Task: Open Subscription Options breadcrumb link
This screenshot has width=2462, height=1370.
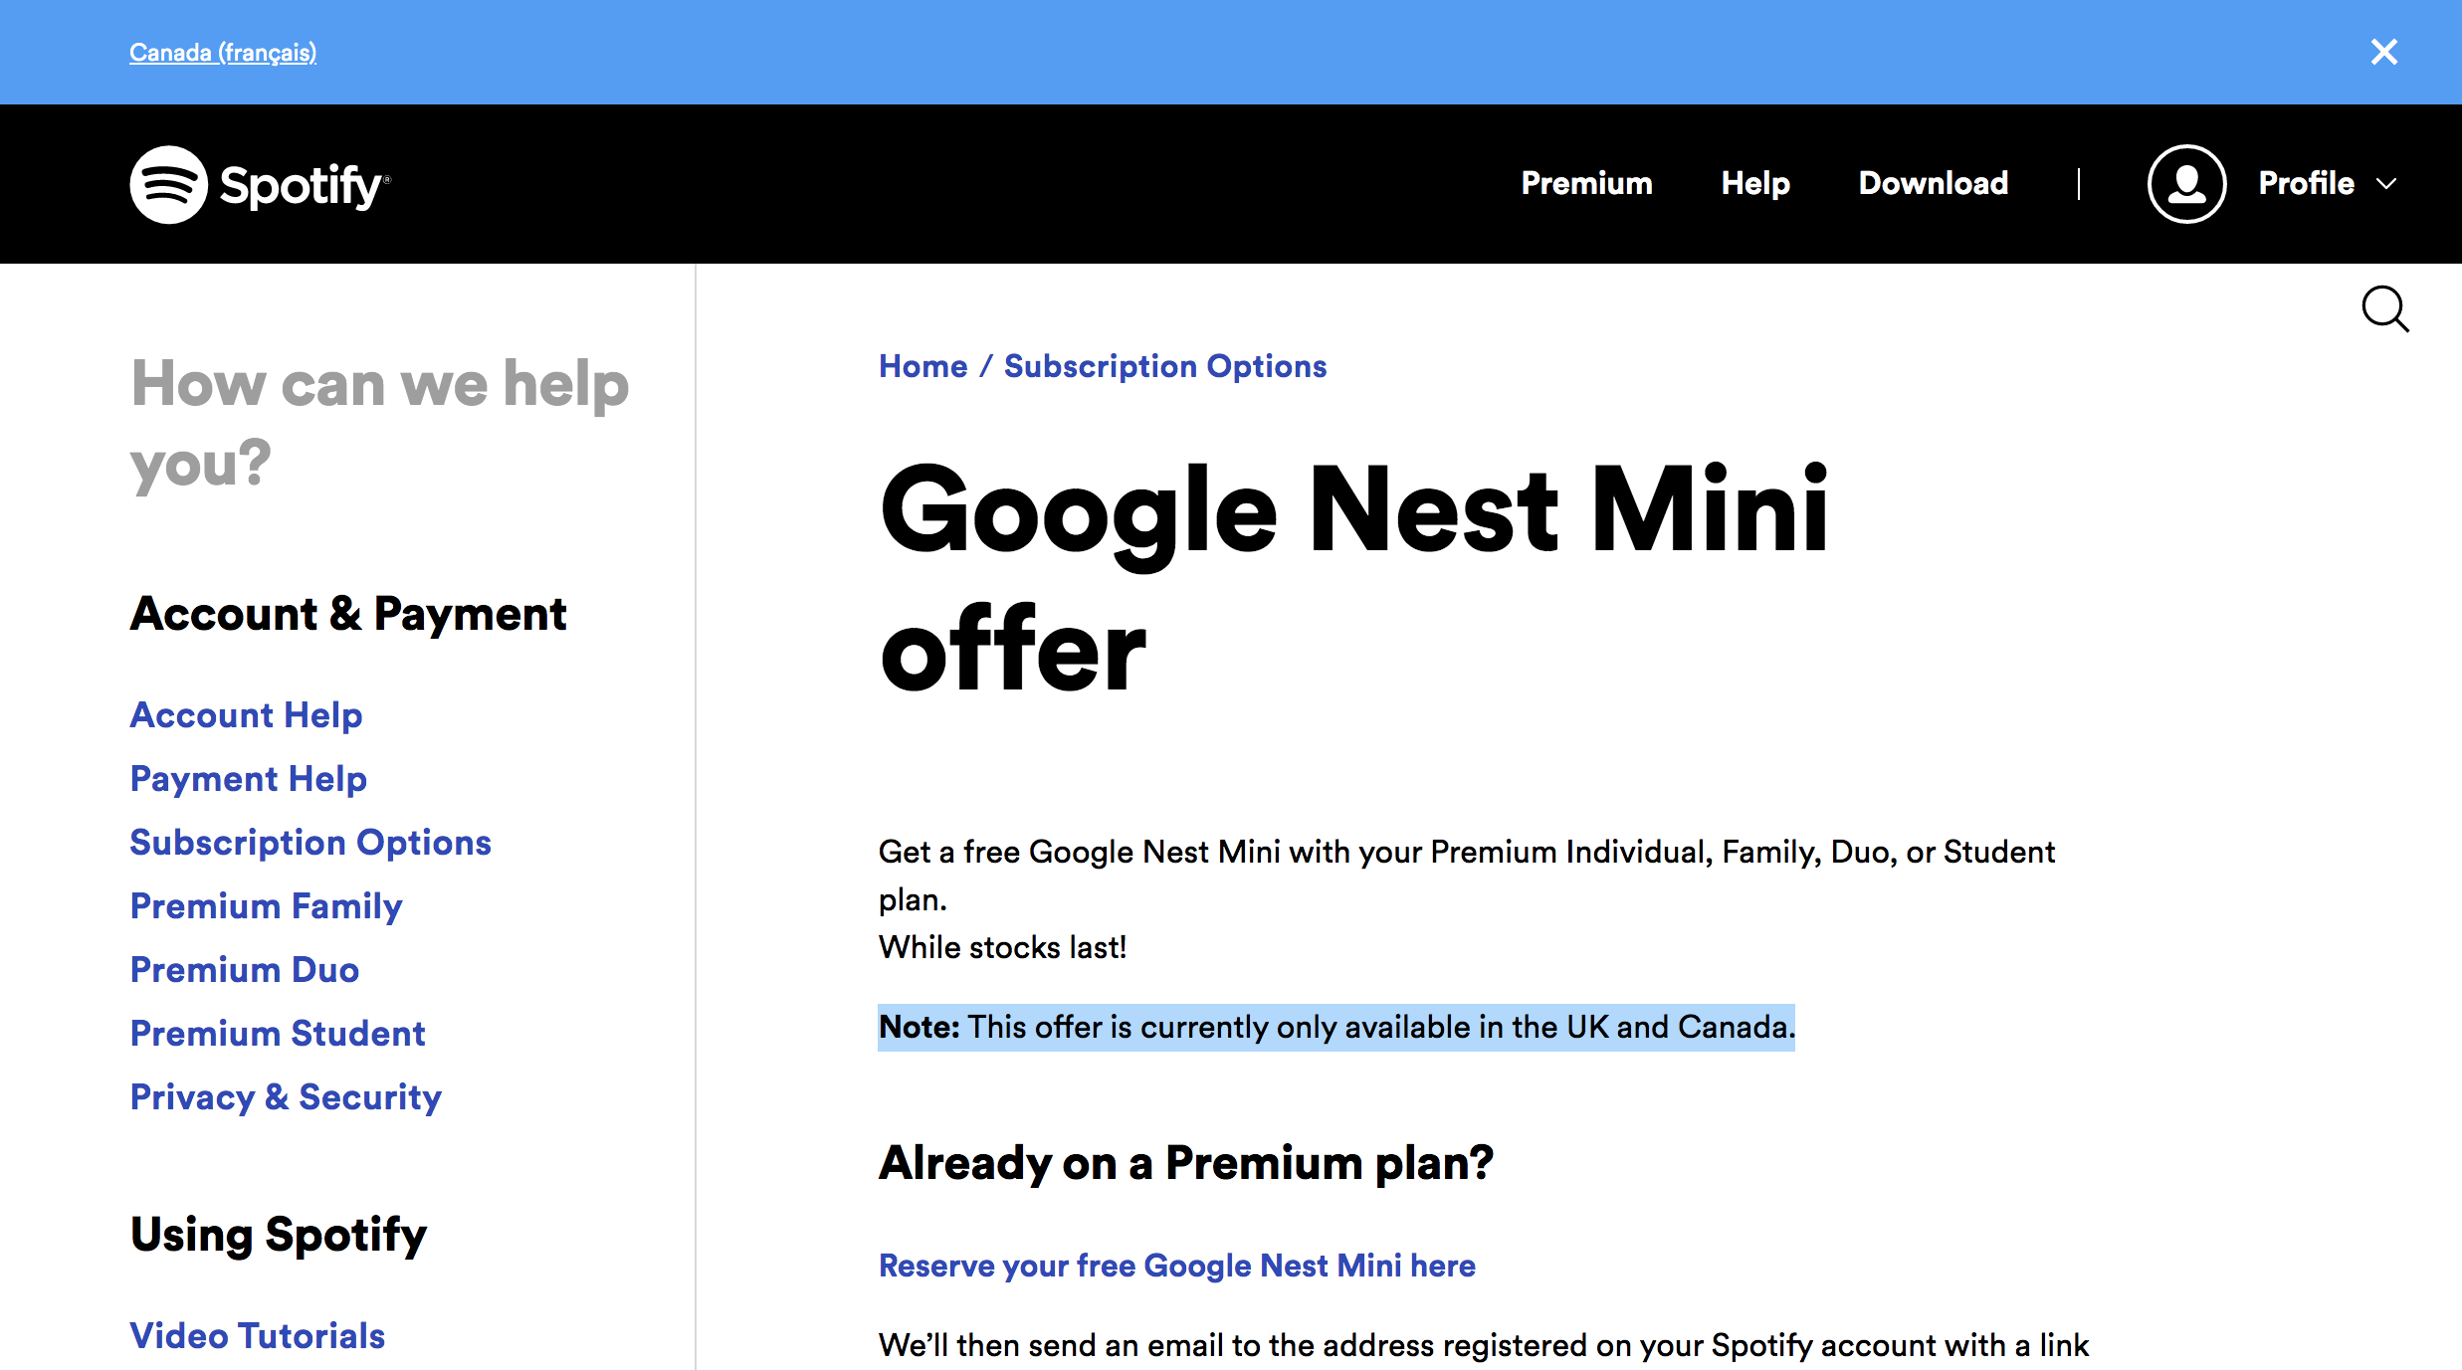Action: 1164,366
